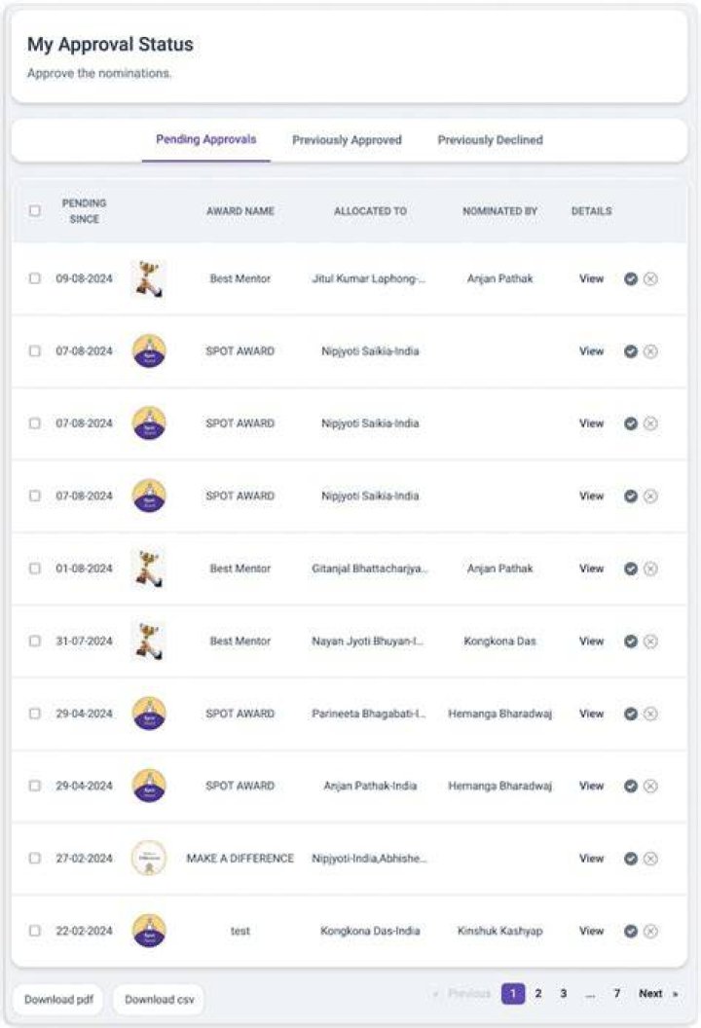Download the list as pdf

point(58,999)
